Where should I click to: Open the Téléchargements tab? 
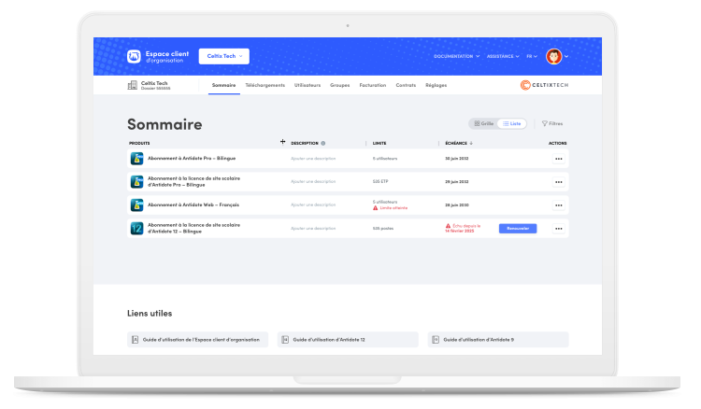pos(265,85)
